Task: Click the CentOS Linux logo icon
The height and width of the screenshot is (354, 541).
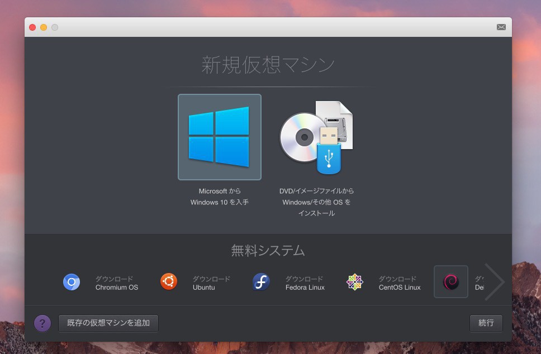Action: click(355, 282)
